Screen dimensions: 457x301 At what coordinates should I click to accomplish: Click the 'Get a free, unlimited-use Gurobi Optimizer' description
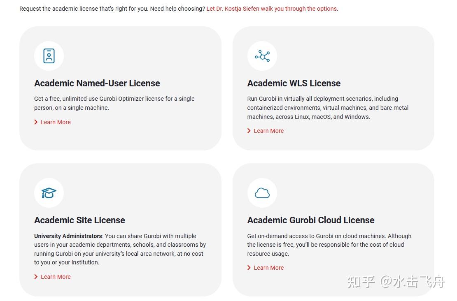tap(114, 103)
